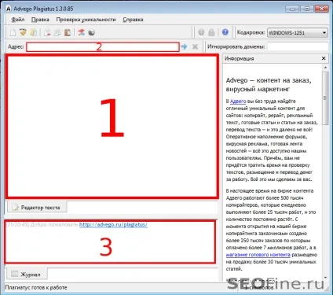Open the Справка menu
Viewport: 333px width, 295px height.
click(x=133, y=20)
